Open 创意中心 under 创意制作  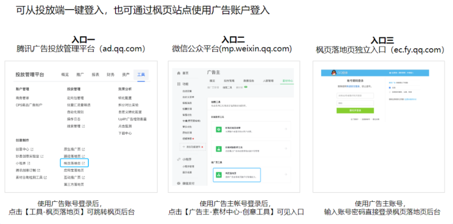tap(22, 149)
